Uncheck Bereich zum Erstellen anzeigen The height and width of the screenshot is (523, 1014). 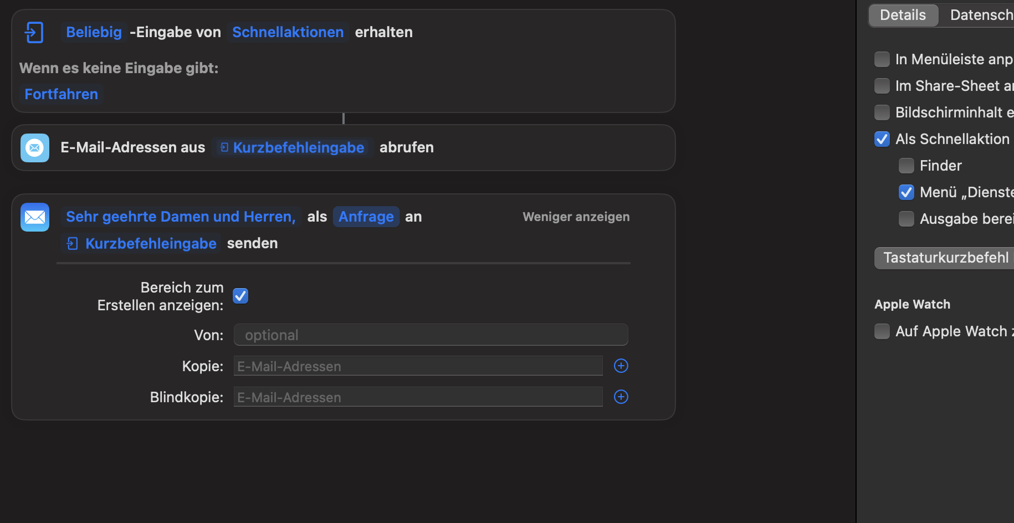[x=240, y=296]
